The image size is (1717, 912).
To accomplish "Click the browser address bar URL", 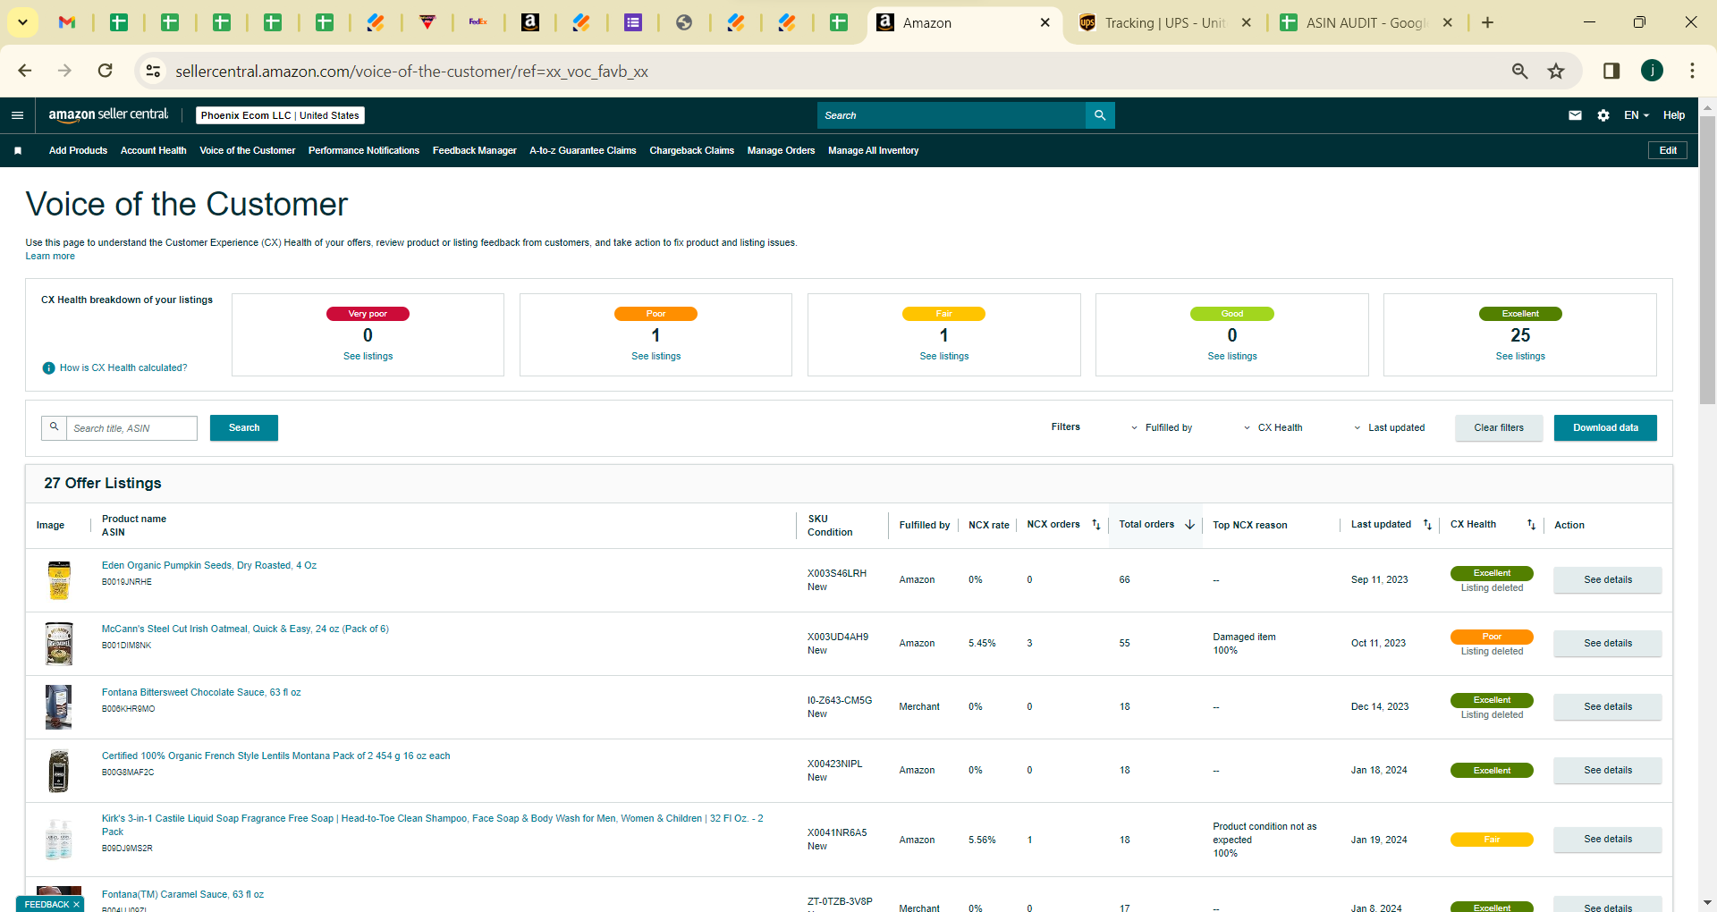I will (x=411, y=72).
